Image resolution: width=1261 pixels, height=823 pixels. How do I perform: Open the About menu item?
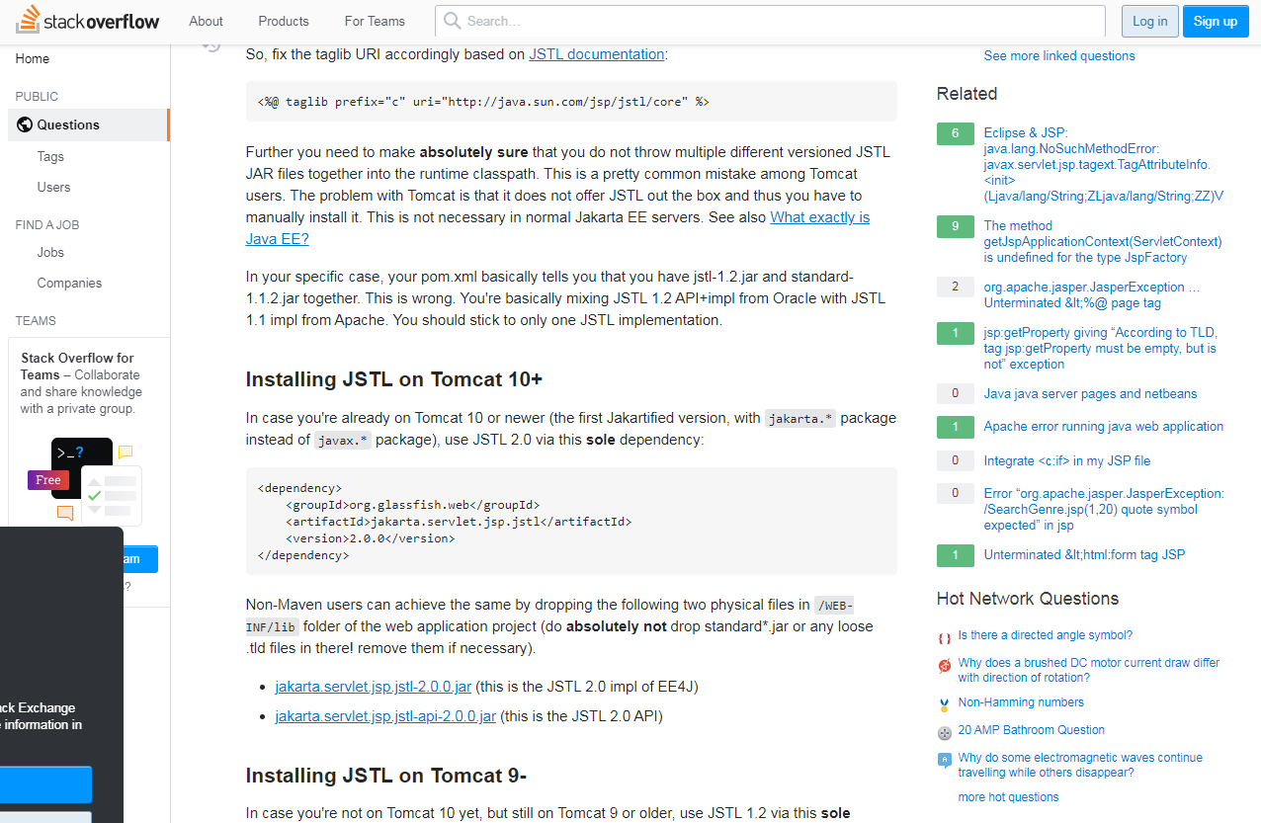(206, 21)
